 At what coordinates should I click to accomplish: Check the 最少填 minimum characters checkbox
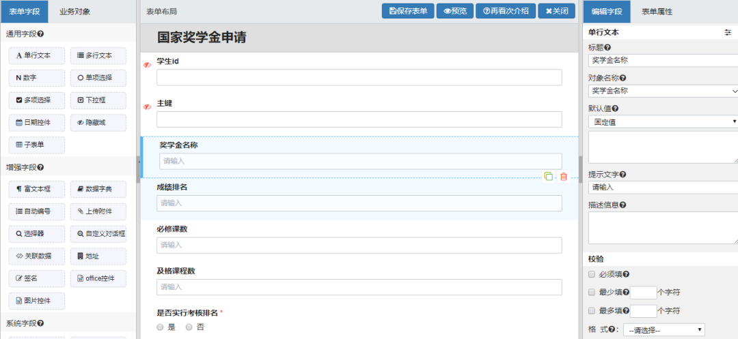592,293
